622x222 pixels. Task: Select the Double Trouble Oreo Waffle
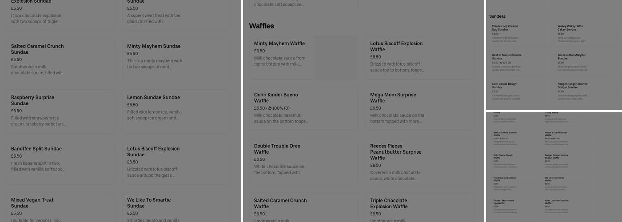[x=303, y=160]
